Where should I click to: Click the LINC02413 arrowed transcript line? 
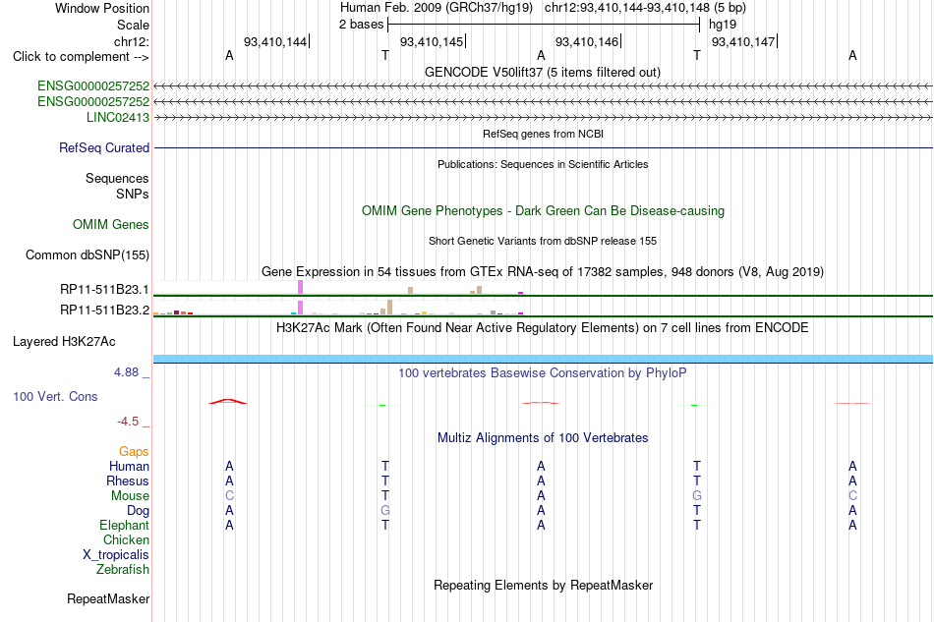[x=543, y=117]
